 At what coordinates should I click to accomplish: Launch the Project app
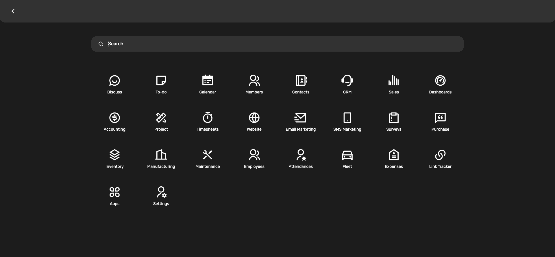tap(161, 122)
